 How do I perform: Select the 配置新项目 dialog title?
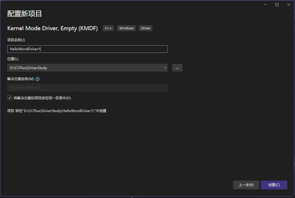coord(24,13)
